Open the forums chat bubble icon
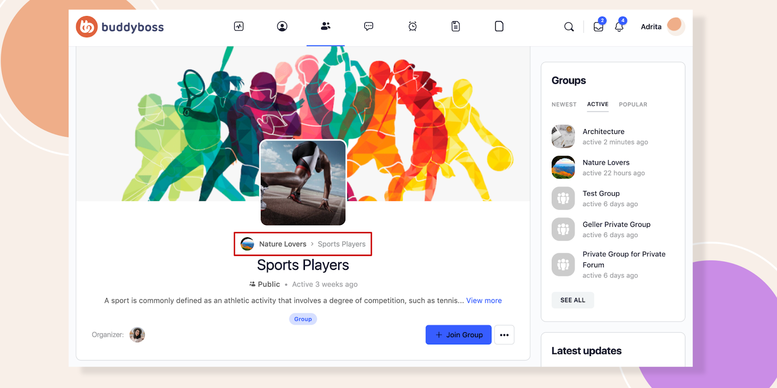Screen dimensions: 777x388 (x=369, y=26)
